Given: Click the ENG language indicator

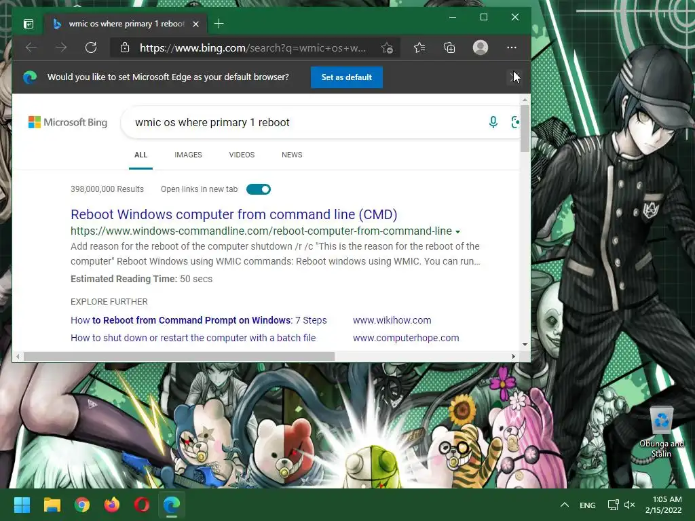Looking at the screenshot, I should click(587, 505).
